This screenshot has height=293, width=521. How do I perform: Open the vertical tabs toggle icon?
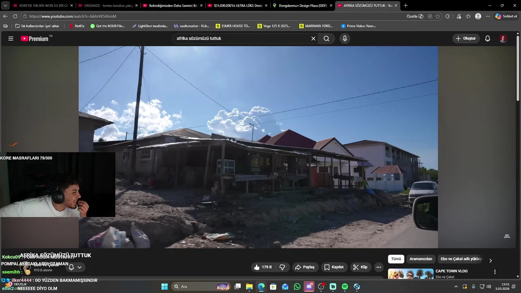point(5,26)
